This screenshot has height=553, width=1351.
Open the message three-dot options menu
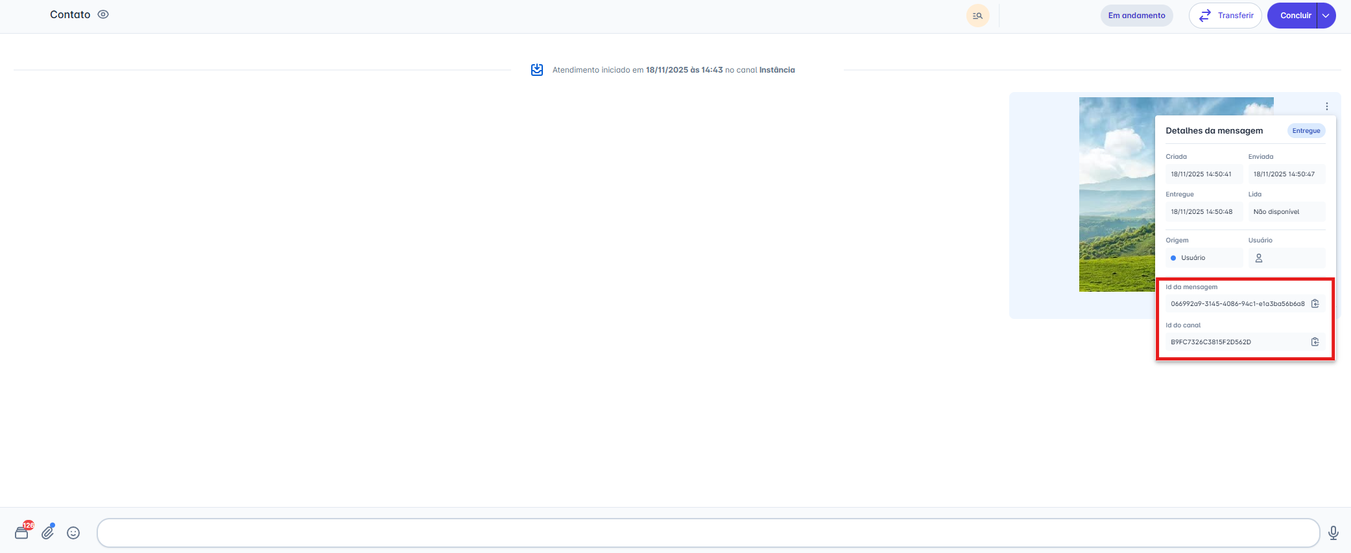tap(1326, 106)
